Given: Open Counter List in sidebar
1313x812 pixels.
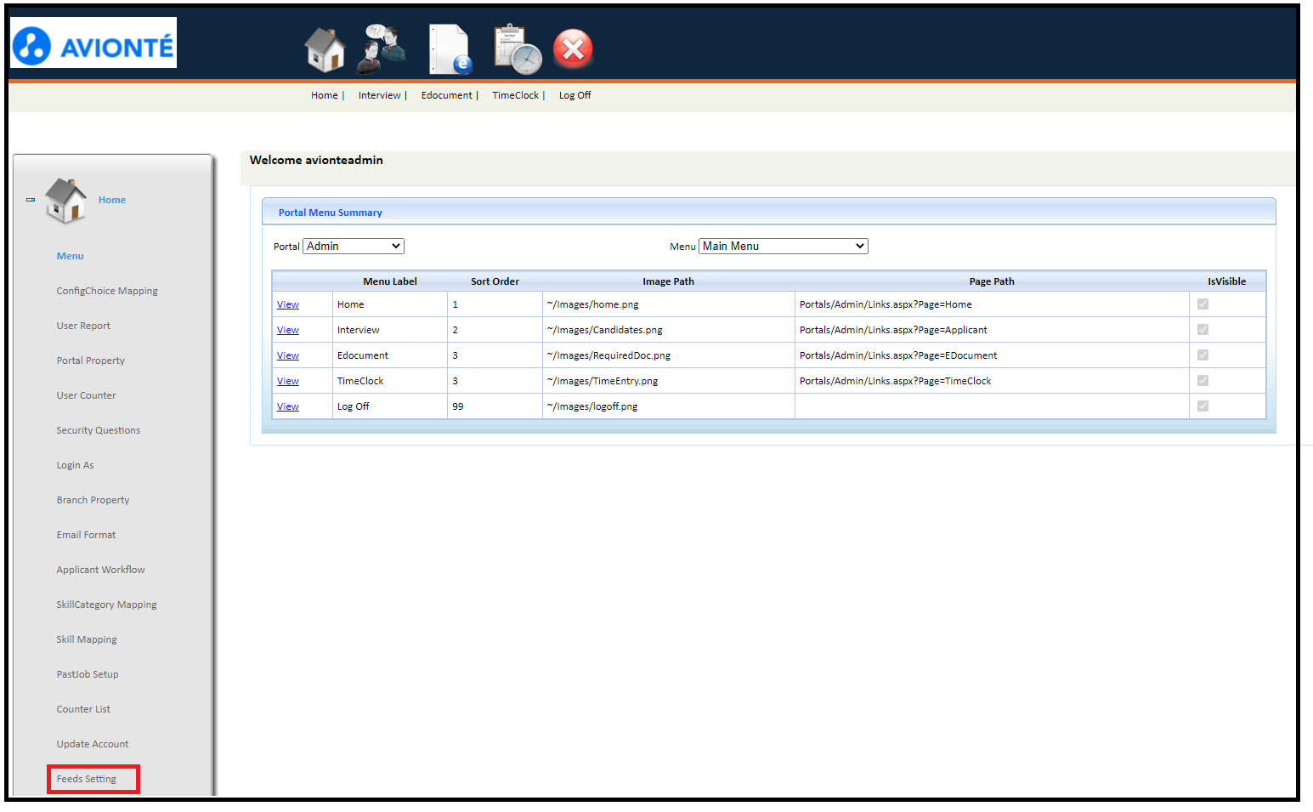Looking at the screenshot, I should 83,709.
